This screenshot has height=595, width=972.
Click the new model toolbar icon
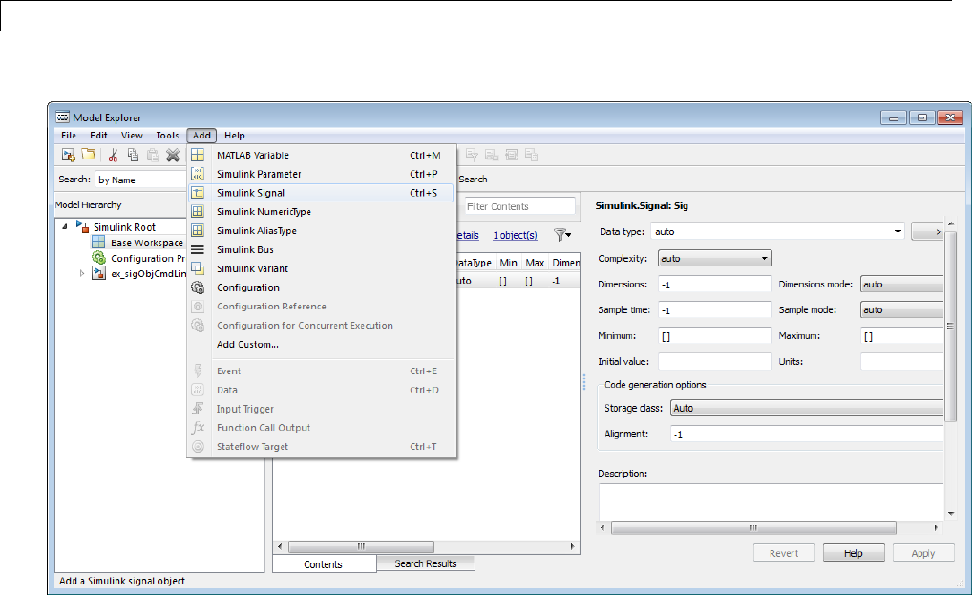click(x=68, y=155)
